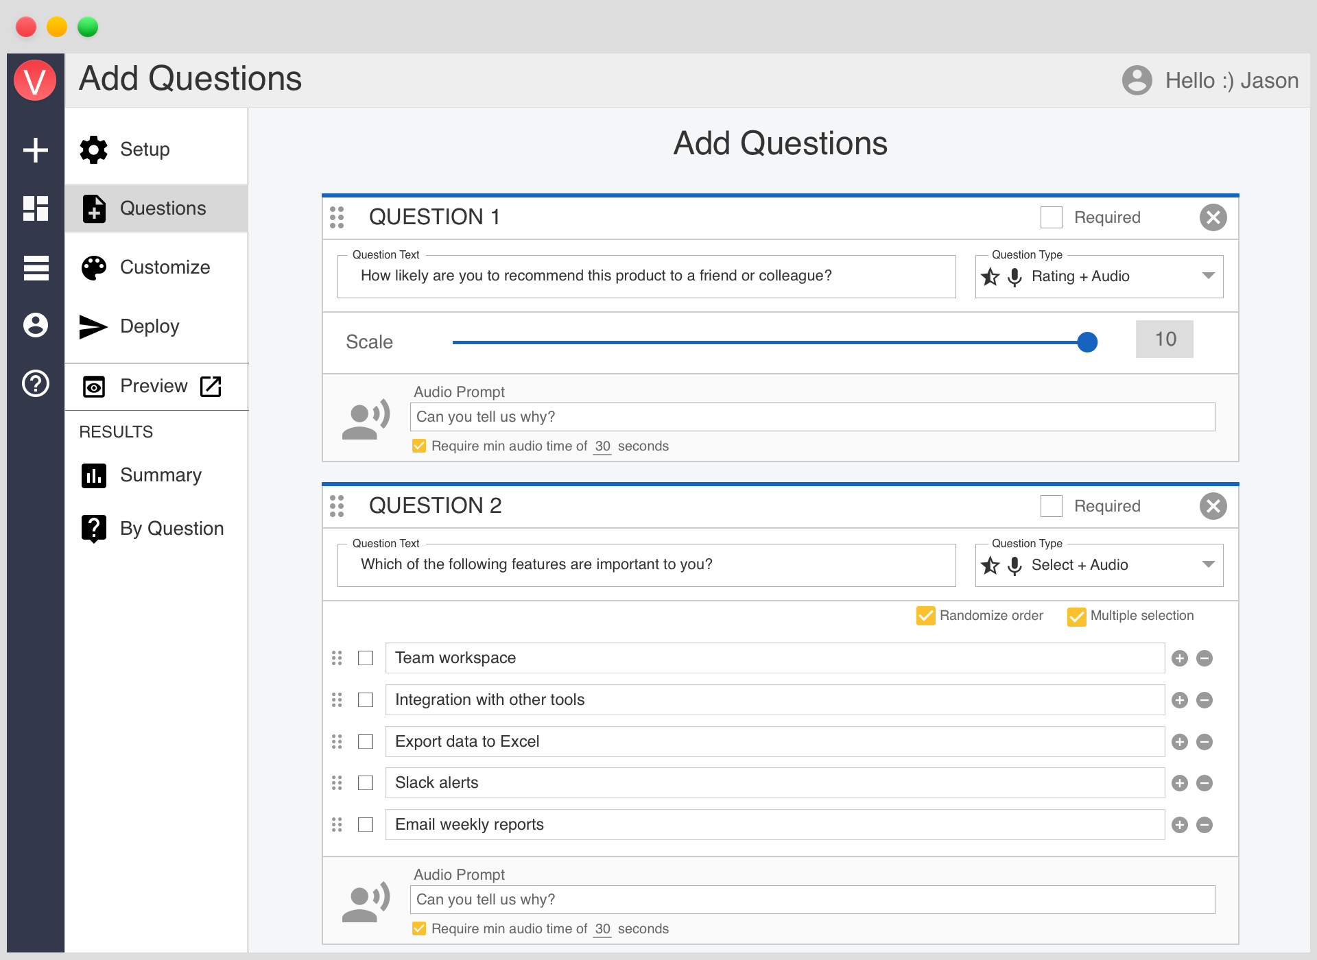The image size is (1317, 960).
Task: View results By Question
Action: [171, 529]
